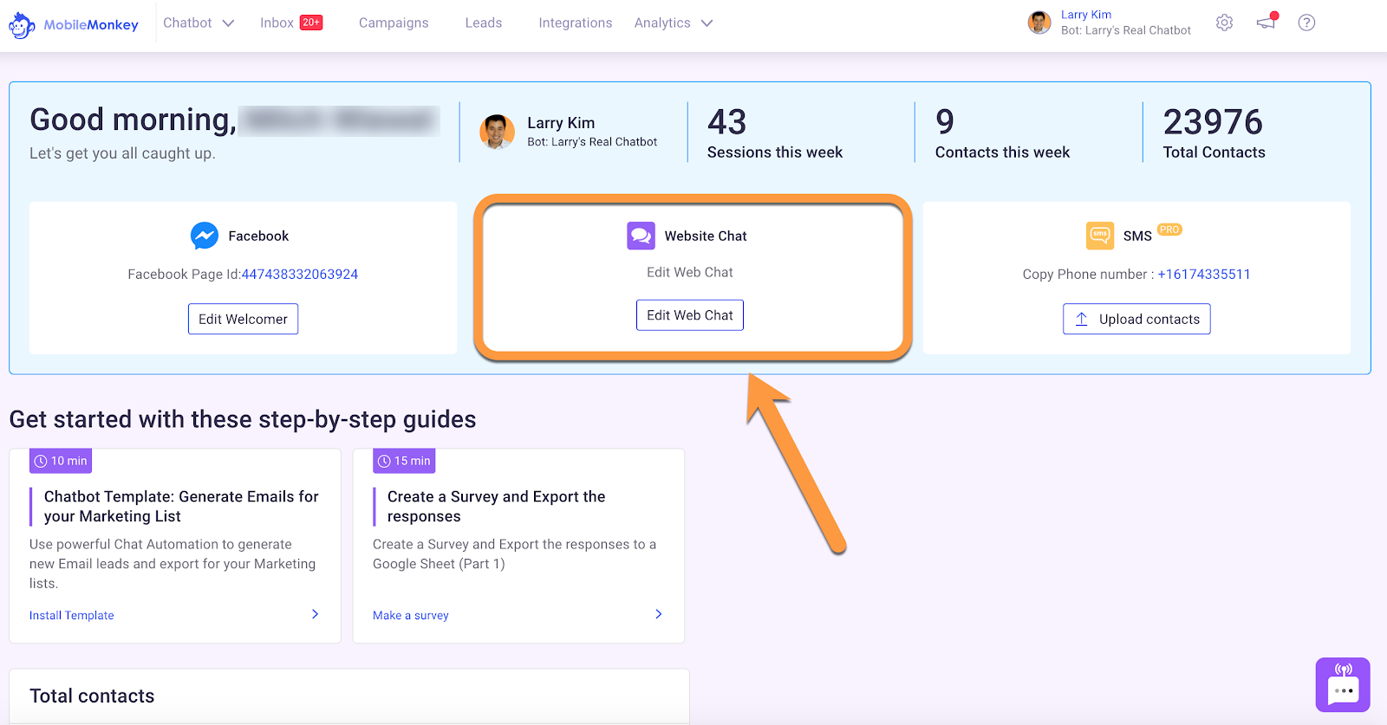
Task: Open the help question mark icon
Action: [x=1306, y=23]
